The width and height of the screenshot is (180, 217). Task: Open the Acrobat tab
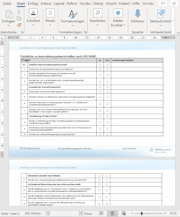pos(148,4)
